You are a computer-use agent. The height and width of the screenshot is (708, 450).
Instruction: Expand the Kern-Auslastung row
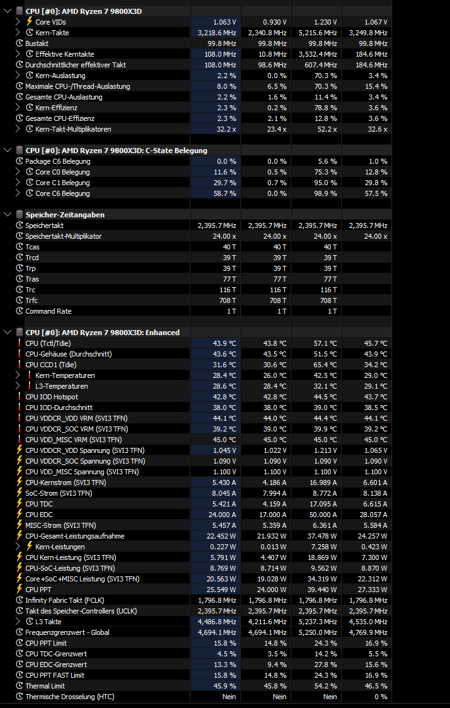coord(18,76)
